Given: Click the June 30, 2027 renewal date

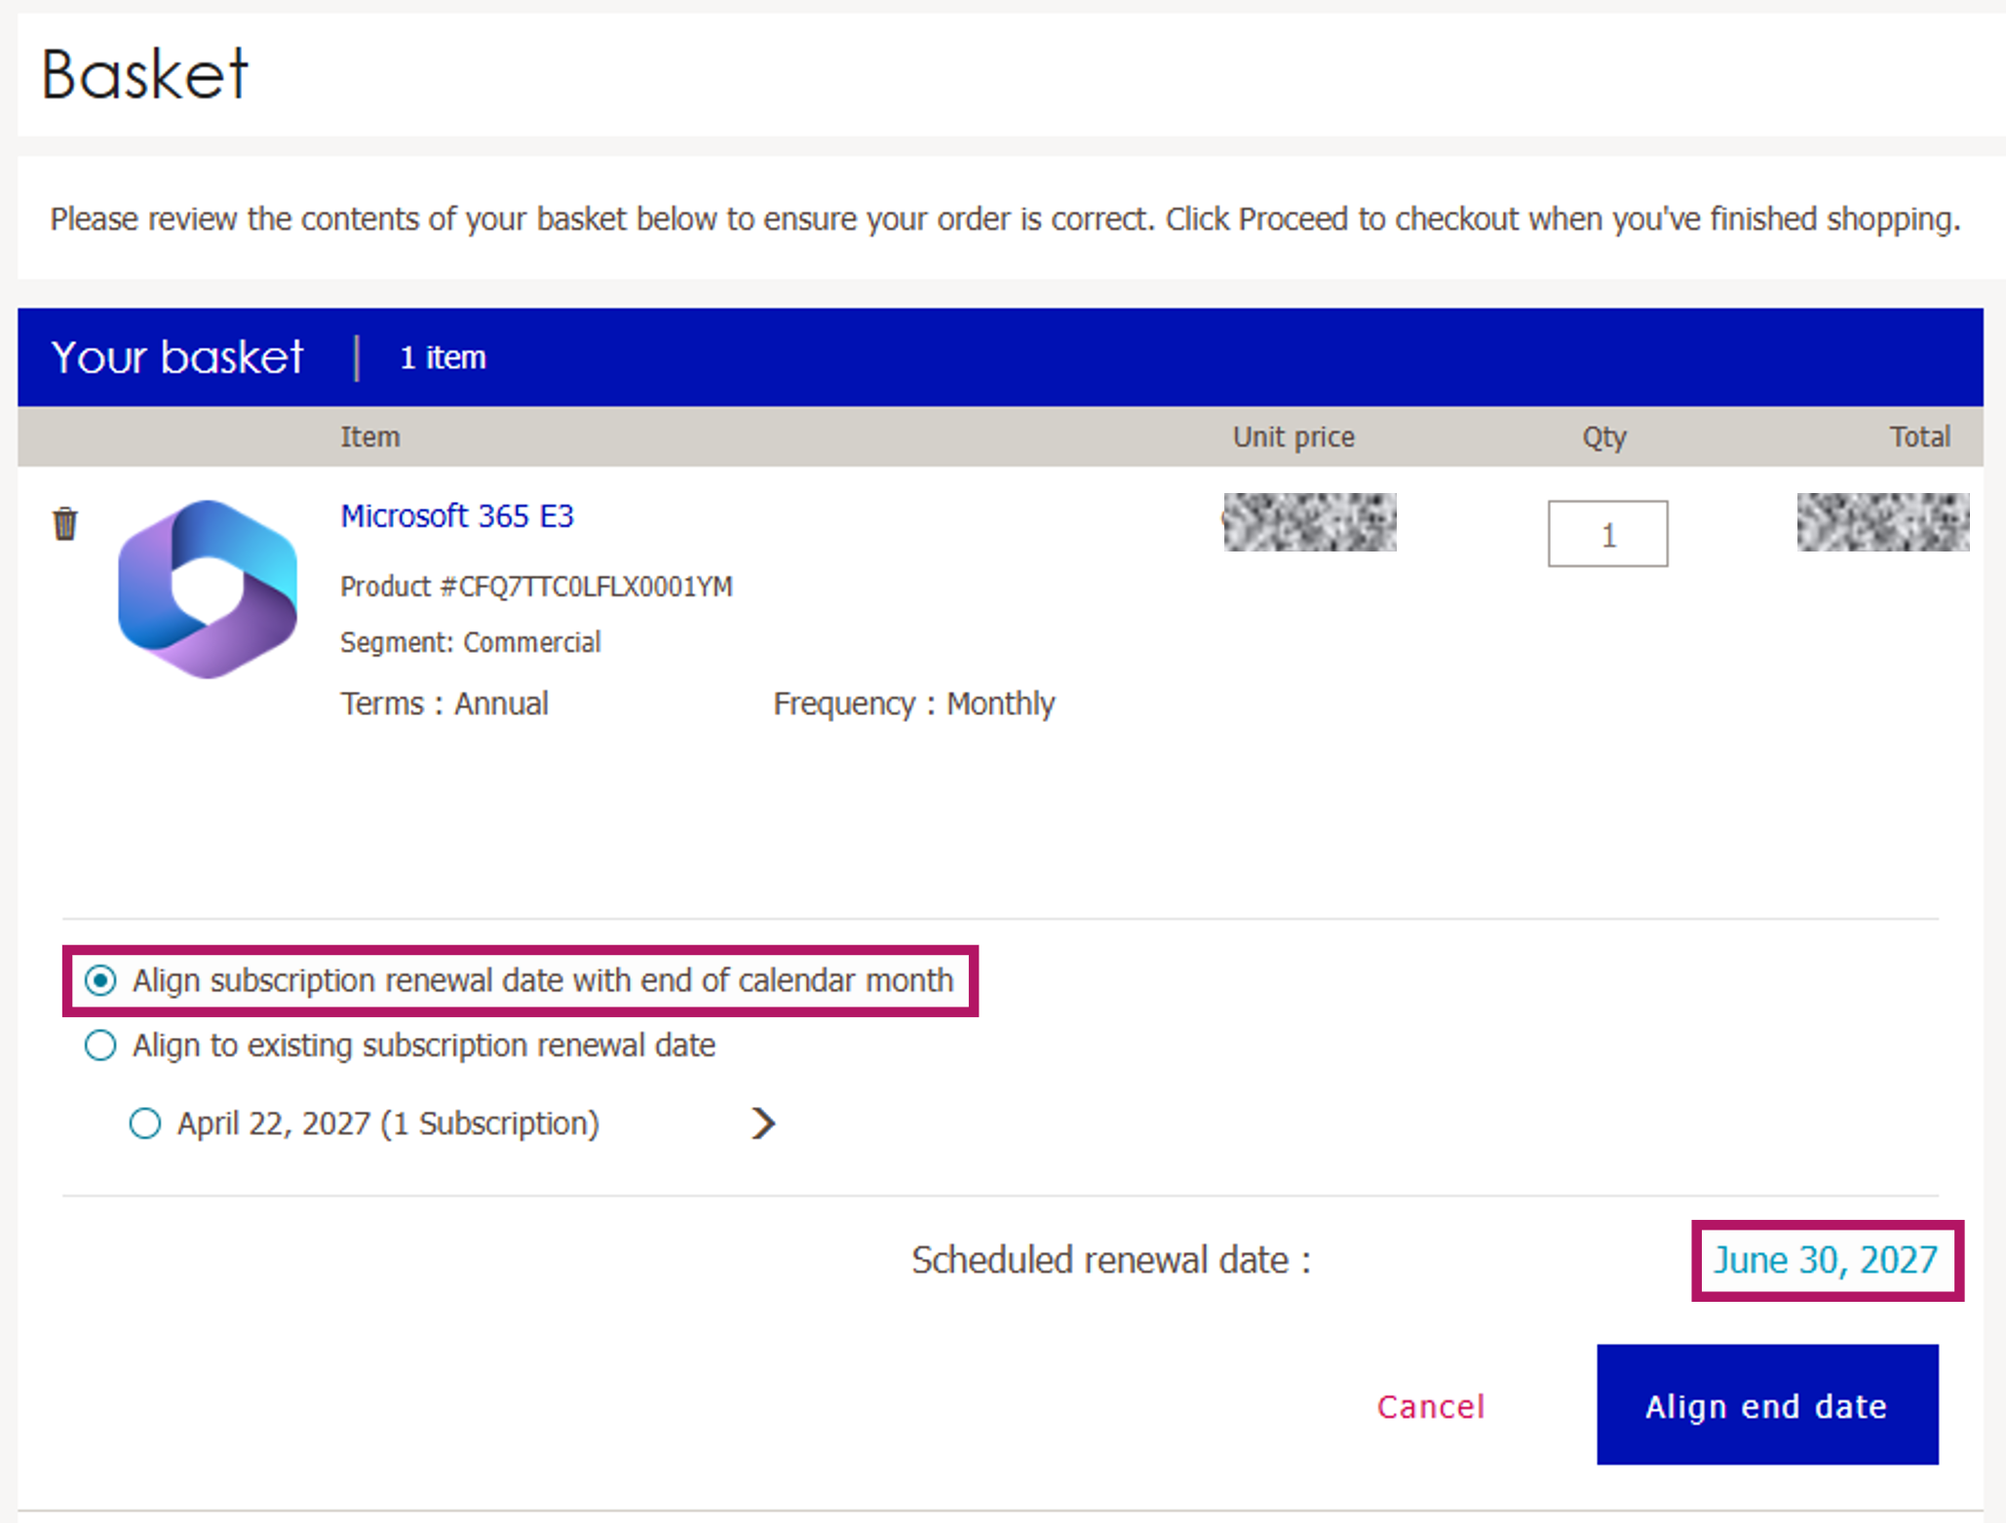Looking at the screenshot, I should click(1826, 1260).
